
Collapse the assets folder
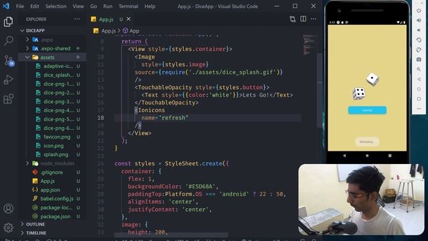[27, 57]
